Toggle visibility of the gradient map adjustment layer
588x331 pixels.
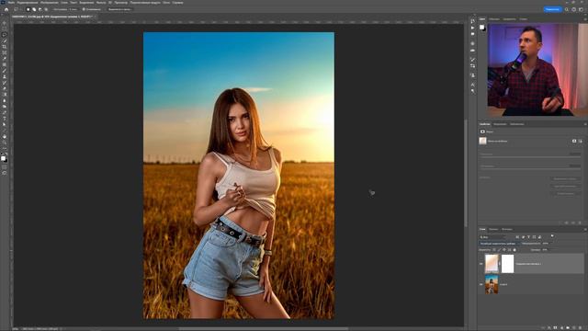[x=481, y=264]
